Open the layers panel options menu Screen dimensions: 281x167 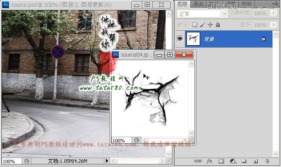275,3
